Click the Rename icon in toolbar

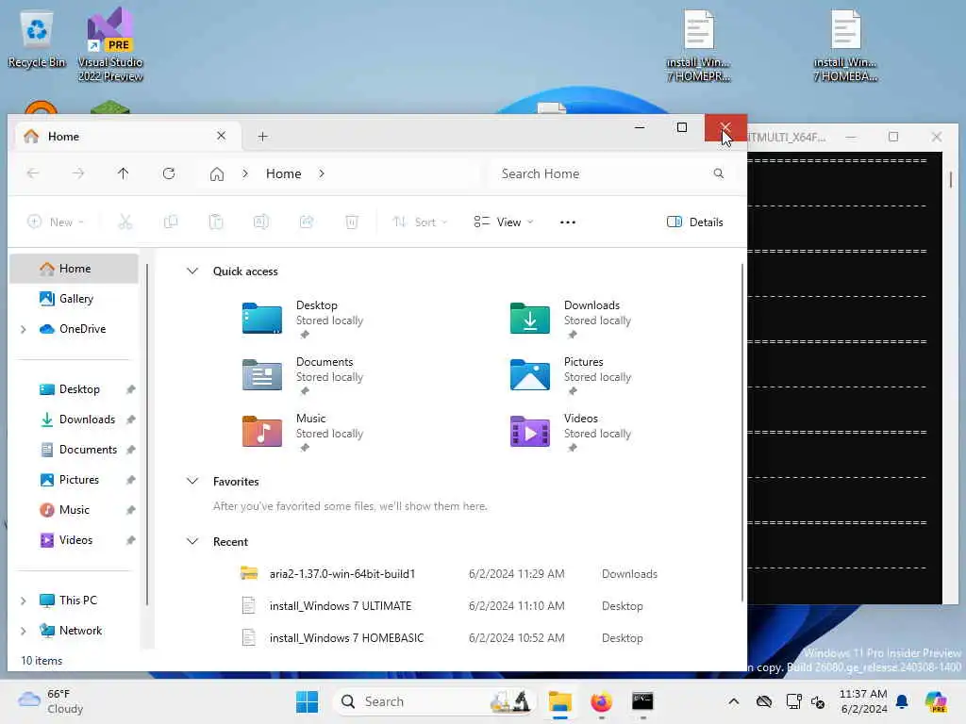tap(261, 222)
